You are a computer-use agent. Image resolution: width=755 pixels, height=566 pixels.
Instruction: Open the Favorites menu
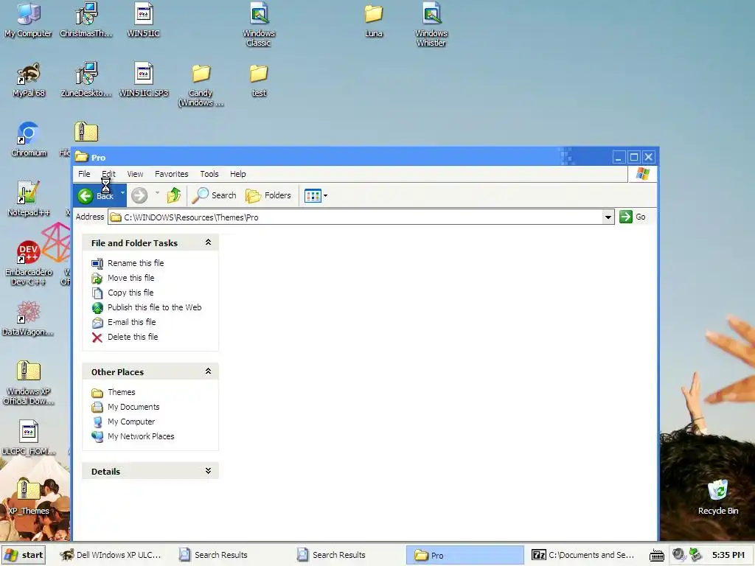click(x=171, y=174)
